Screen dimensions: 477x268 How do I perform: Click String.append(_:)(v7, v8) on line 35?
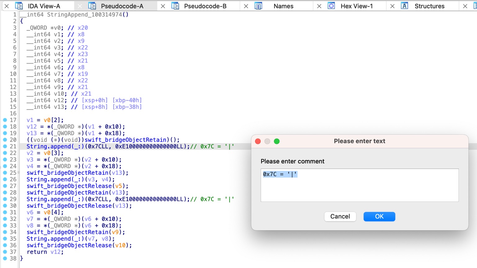coord(70,239)
